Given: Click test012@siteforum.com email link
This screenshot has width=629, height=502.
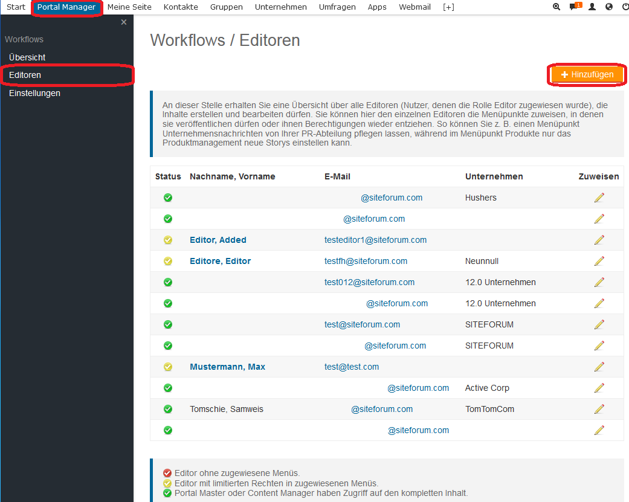Looking at the screenshot, I should 369,282.
